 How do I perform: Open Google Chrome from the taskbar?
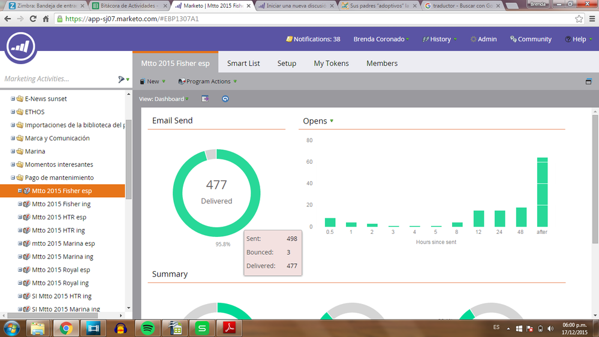(x=66, y=328)
